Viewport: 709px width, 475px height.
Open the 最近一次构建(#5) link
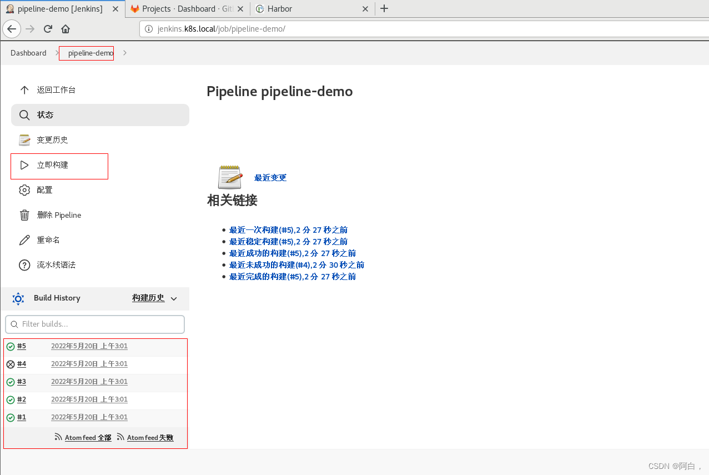288,230
